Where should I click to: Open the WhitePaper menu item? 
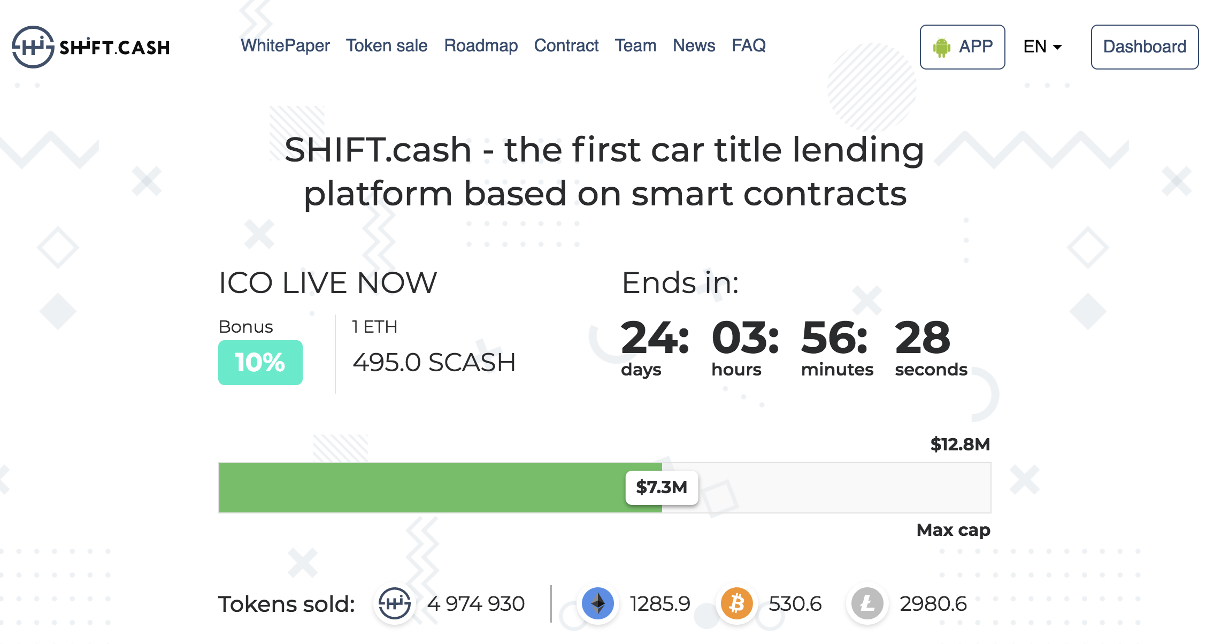coord(285,45)
